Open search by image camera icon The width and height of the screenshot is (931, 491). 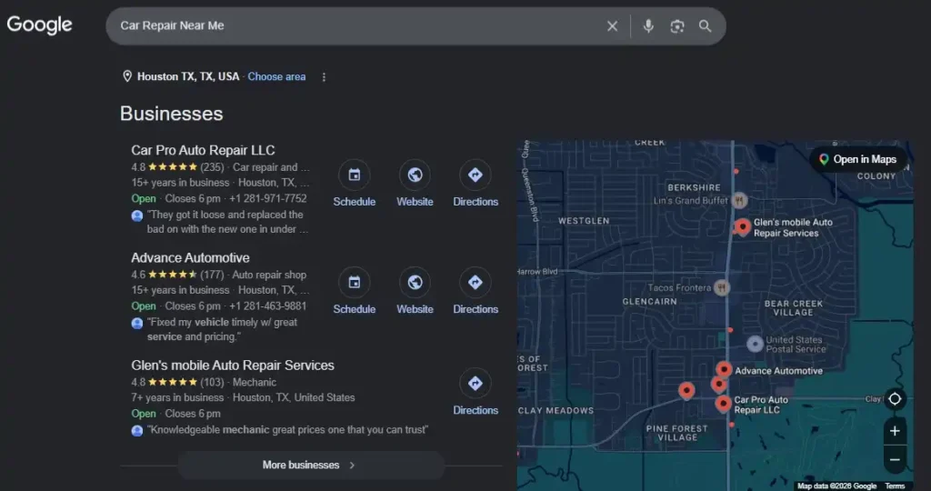tap(676, 26)
